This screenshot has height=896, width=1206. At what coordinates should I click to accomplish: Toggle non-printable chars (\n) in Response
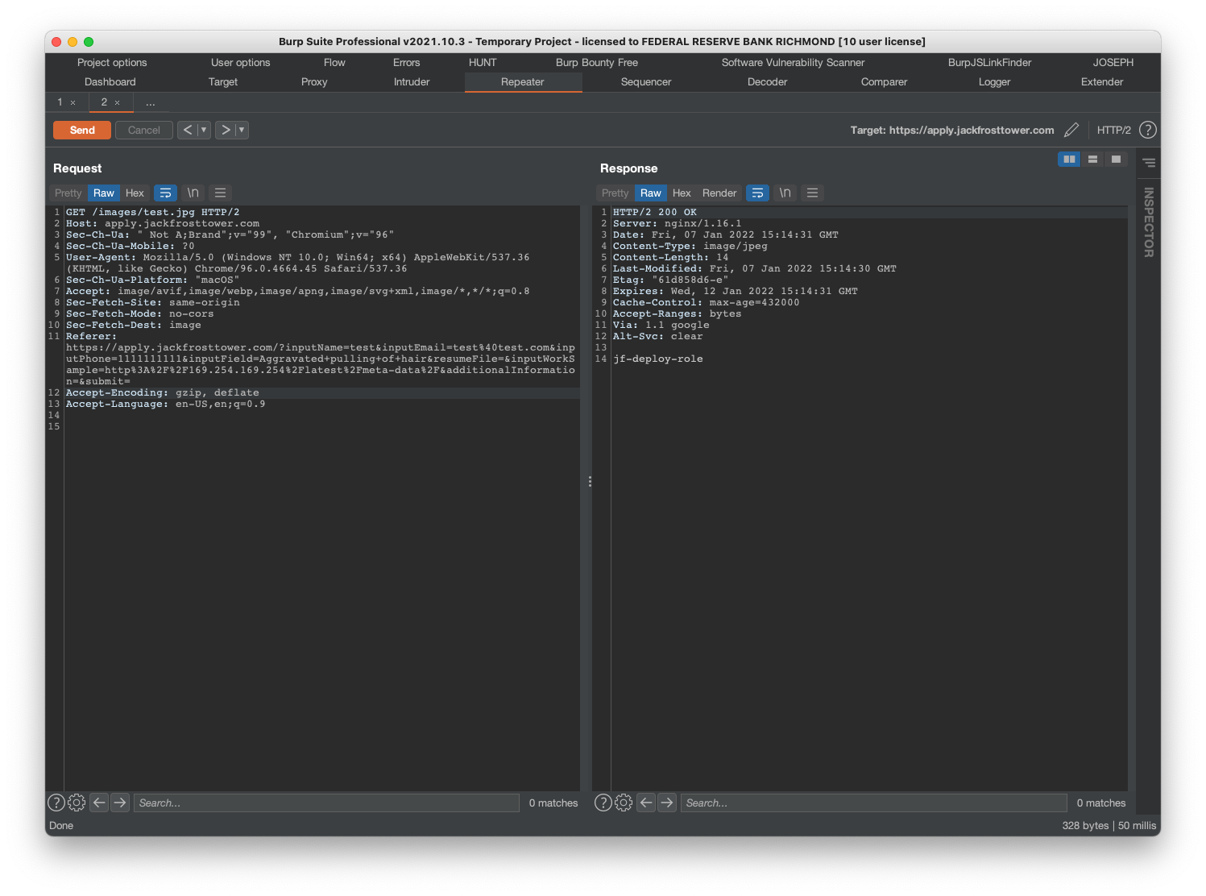click(x=785, y=193)
